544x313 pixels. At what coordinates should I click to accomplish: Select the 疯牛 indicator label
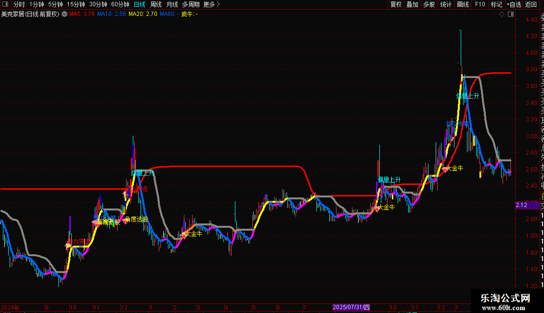click(189, 14)
